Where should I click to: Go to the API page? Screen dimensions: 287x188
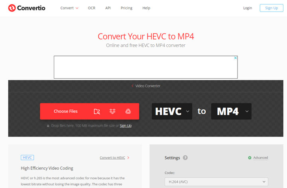pos(108,8)
